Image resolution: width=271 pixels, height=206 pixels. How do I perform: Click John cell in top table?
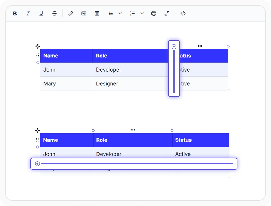pos(67,70)
